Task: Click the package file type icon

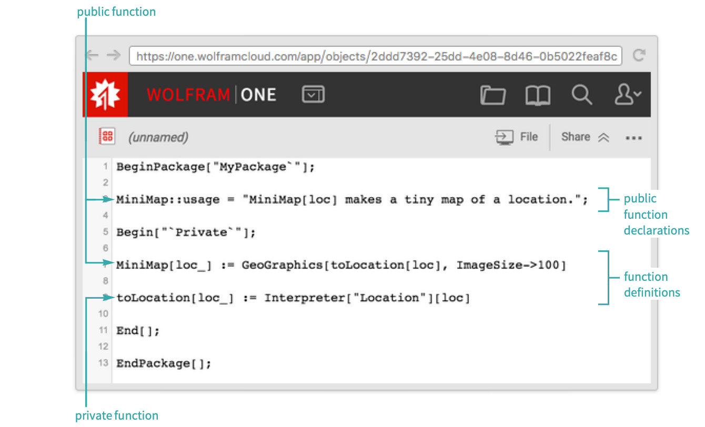Action: pos(107,137)
